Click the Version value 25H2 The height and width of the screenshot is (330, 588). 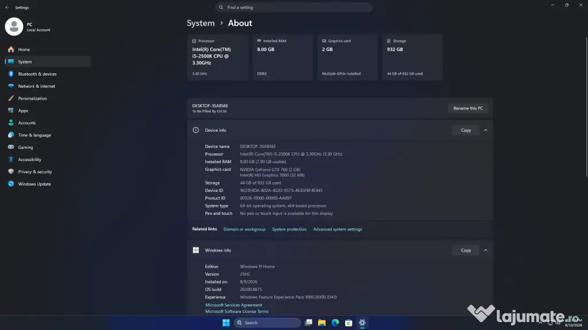245,274
